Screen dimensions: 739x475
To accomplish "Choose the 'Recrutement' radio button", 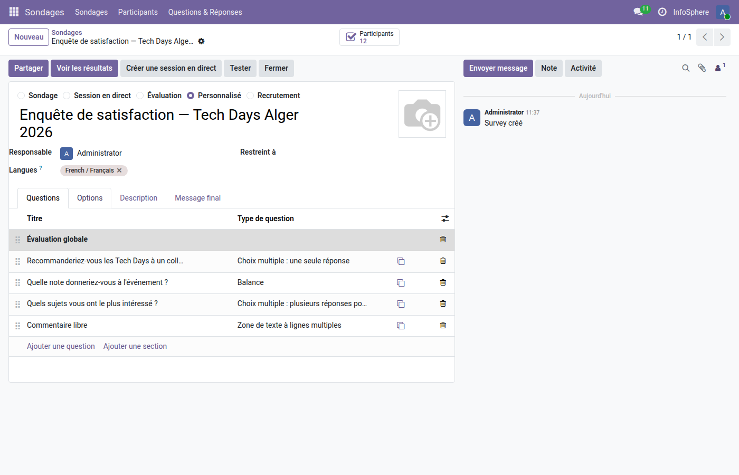I will [x=250, y=96].
